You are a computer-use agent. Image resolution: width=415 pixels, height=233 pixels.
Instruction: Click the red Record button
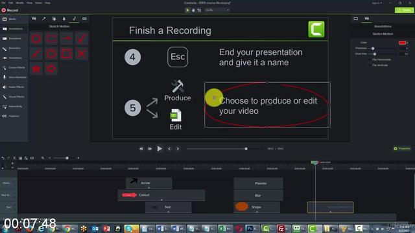pyautogui.click(x=10, y=10)
